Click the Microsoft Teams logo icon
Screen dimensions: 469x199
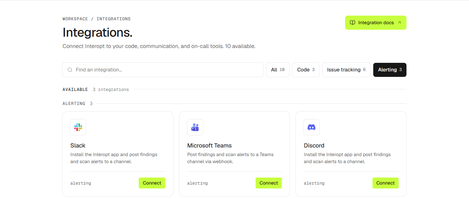coord(195,127)
